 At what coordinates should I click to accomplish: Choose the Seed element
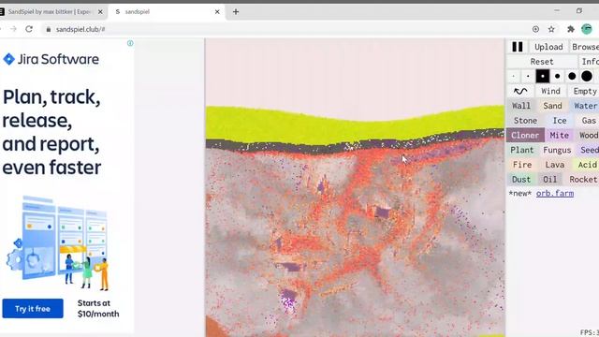pyautogui.click(x=589, y=150)
